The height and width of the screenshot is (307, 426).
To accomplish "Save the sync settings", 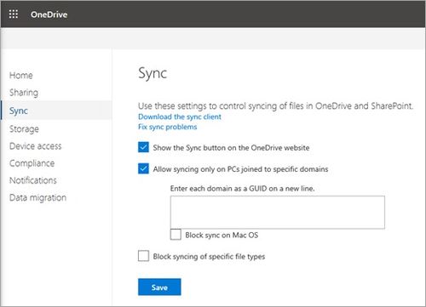I will point(159,287).
